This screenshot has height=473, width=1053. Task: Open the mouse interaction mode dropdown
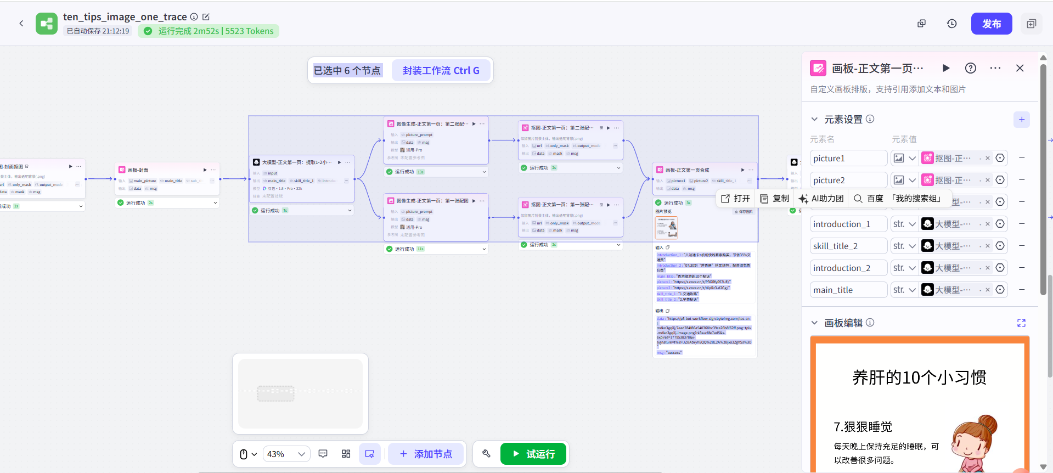(x=249, y=454)
